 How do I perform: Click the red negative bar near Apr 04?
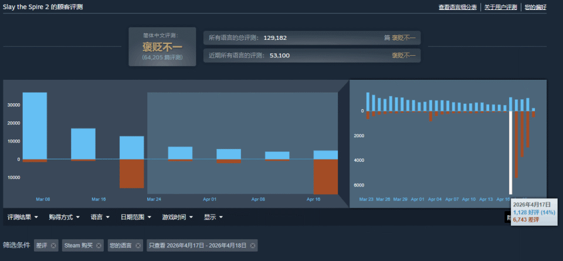pos(430,116)
